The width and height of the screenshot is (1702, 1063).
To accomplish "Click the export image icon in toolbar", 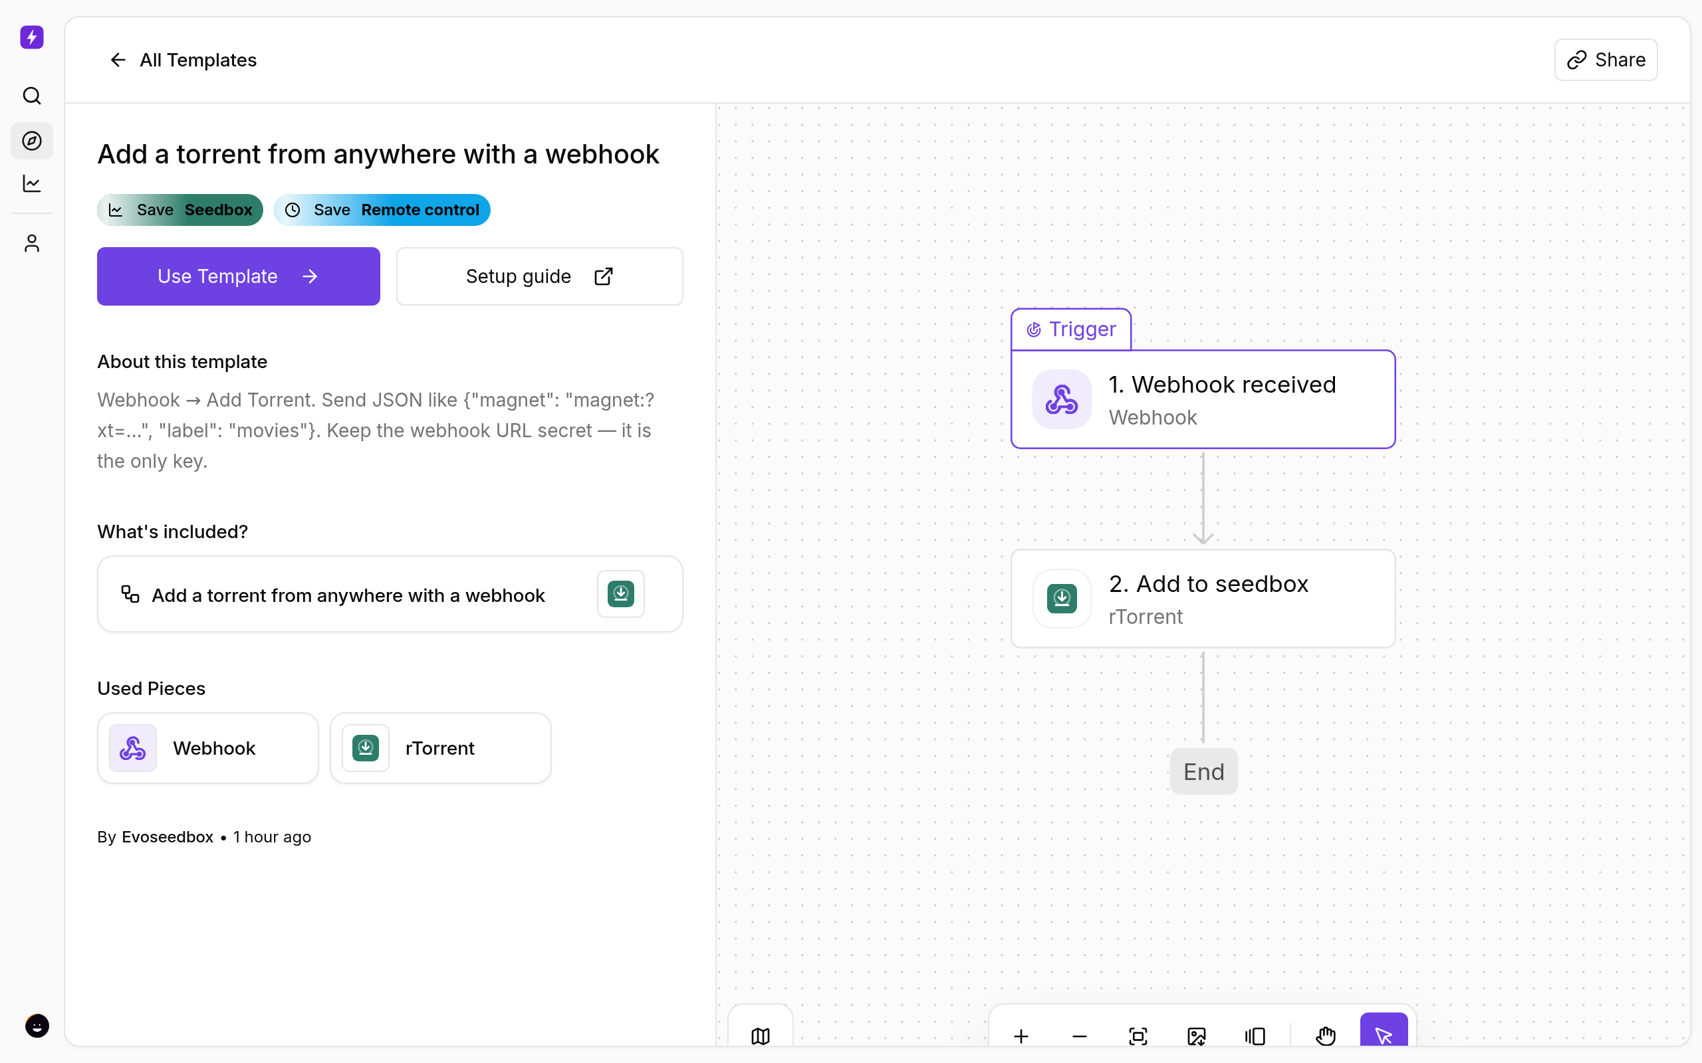I will (x=1196, y=1036).
